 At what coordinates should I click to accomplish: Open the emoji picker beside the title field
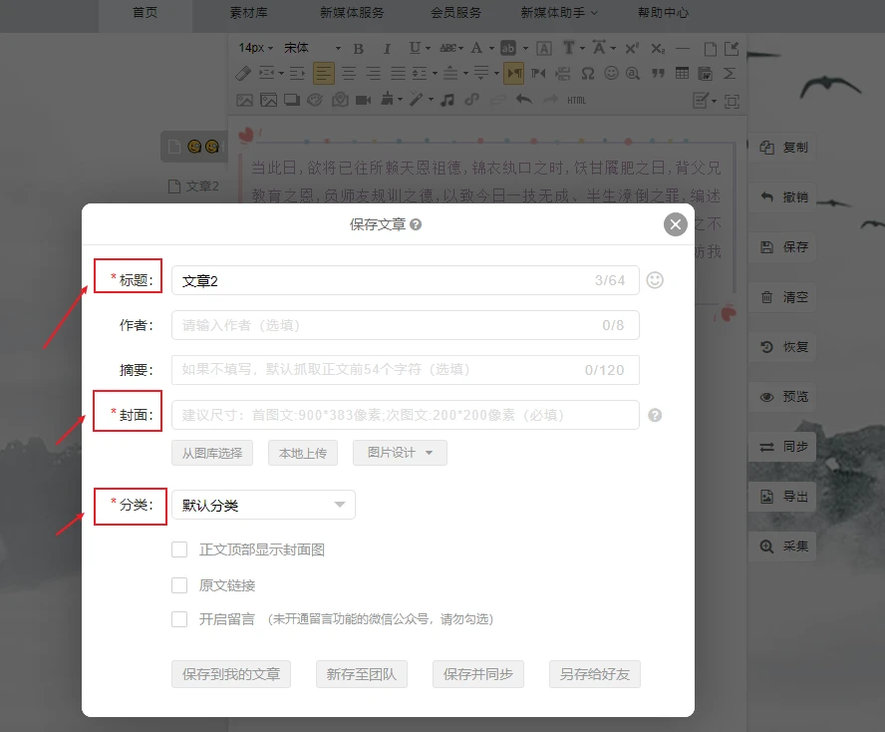tap(655, 280)
